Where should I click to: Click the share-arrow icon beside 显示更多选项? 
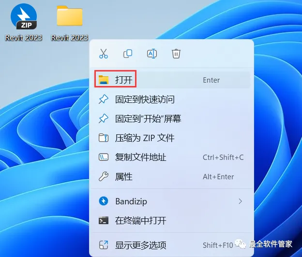click(104, 245)
